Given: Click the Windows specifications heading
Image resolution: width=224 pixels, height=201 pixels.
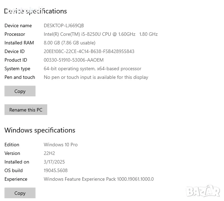Looking at the screenshot, I should pyautogui.click(x=40, y=130).
